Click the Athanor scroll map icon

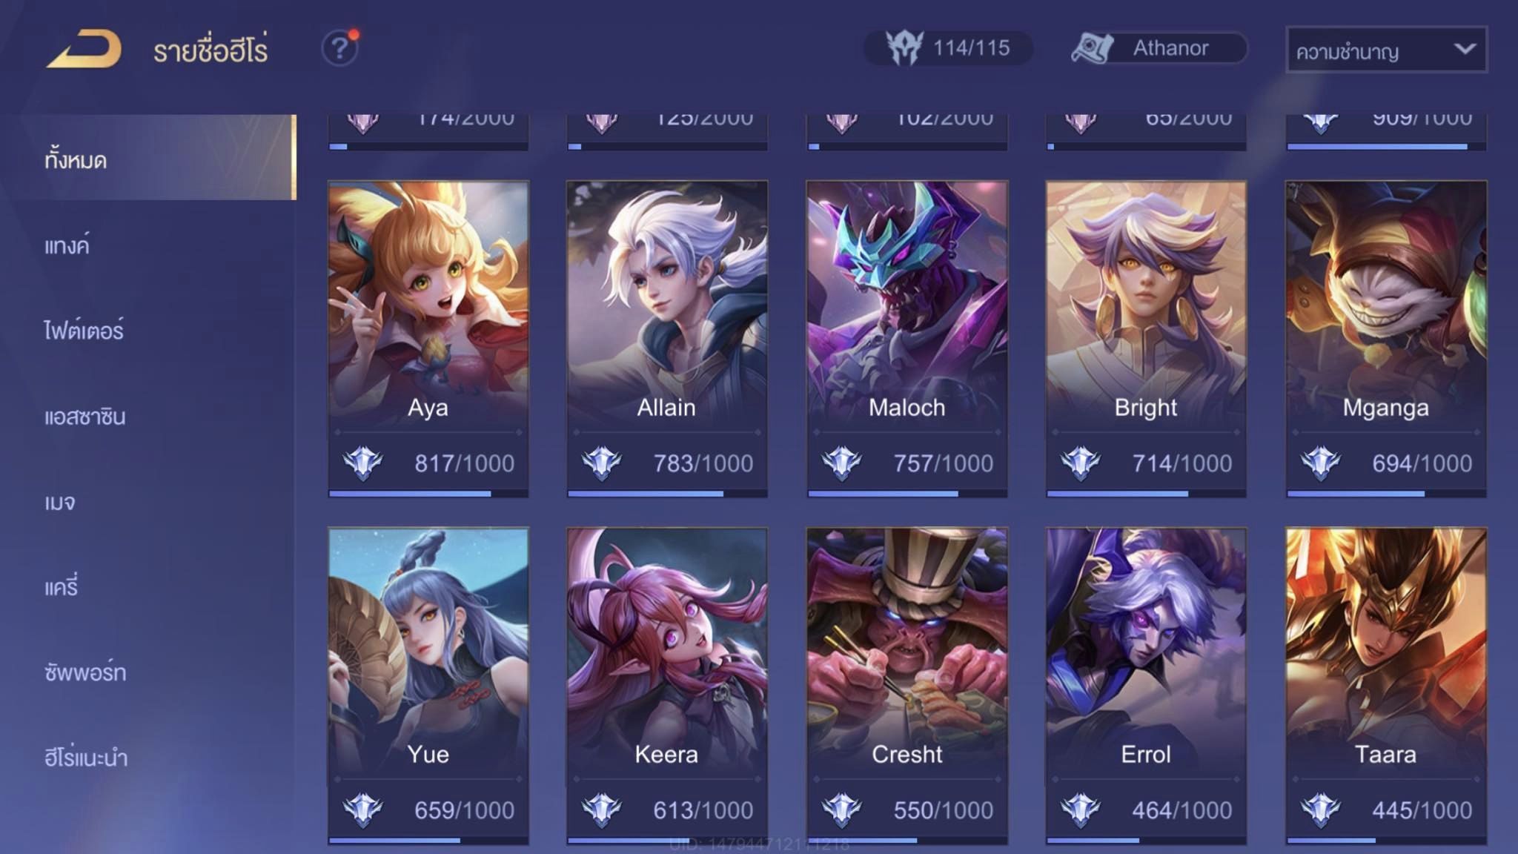pos(1093,48)
